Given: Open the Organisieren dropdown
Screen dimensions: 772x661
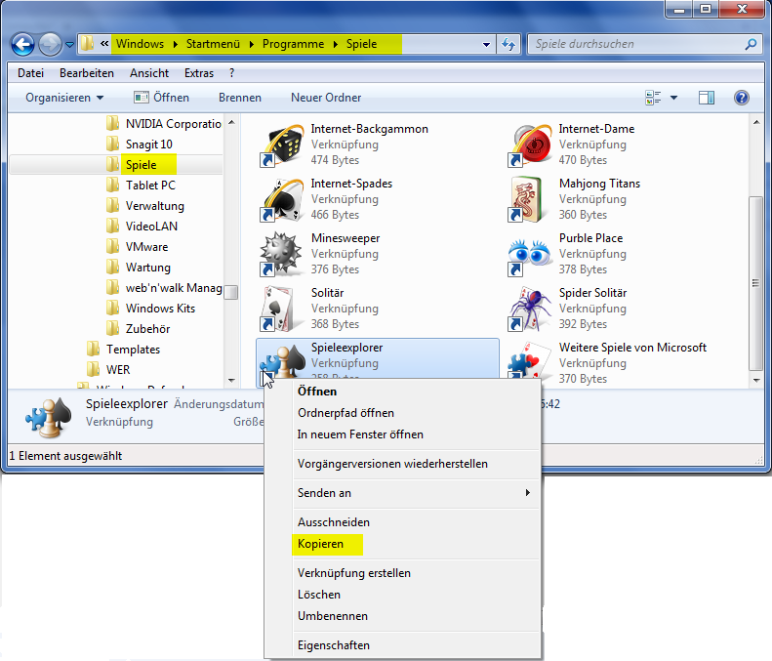Looking at the screenshot, I should [x=64, y=98].
